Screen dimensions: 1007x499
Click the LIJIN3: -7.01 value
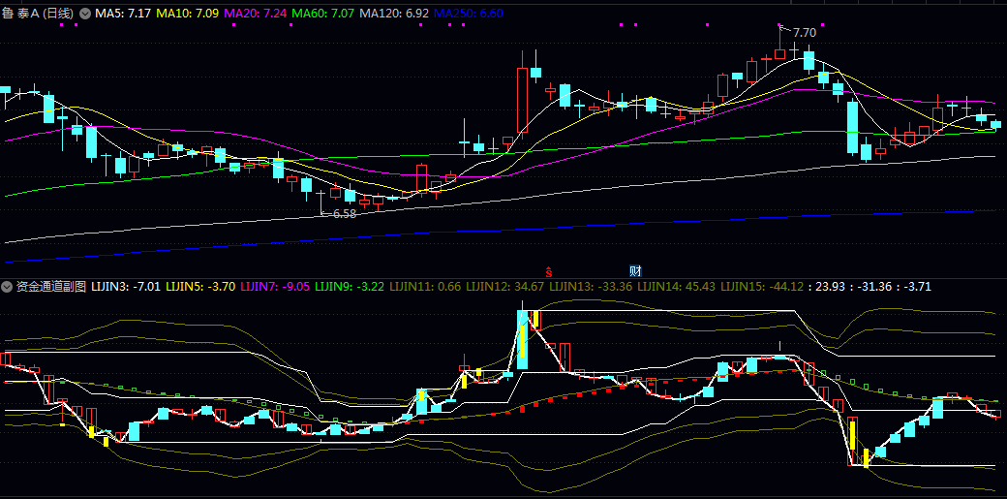coord(126,287)
